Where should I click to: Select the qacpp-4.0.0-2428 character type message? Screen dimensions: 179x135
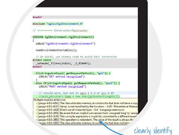(80, 110)
